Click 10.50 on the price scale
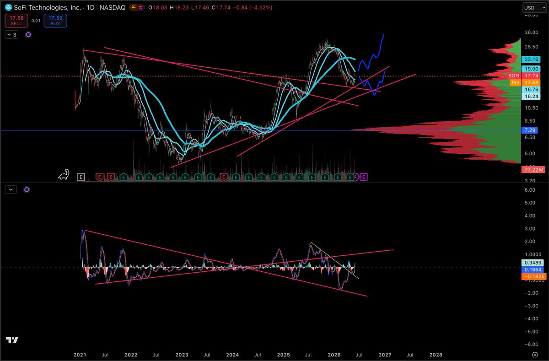Viewport: 549px width, 361px height. 532,108
